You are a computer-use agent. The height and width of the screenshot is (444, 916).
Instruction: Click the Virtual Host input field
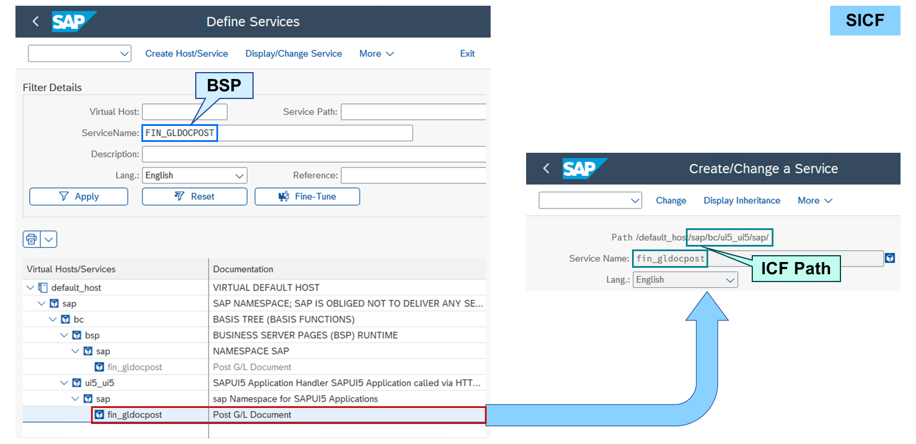(x=185, y=112)
